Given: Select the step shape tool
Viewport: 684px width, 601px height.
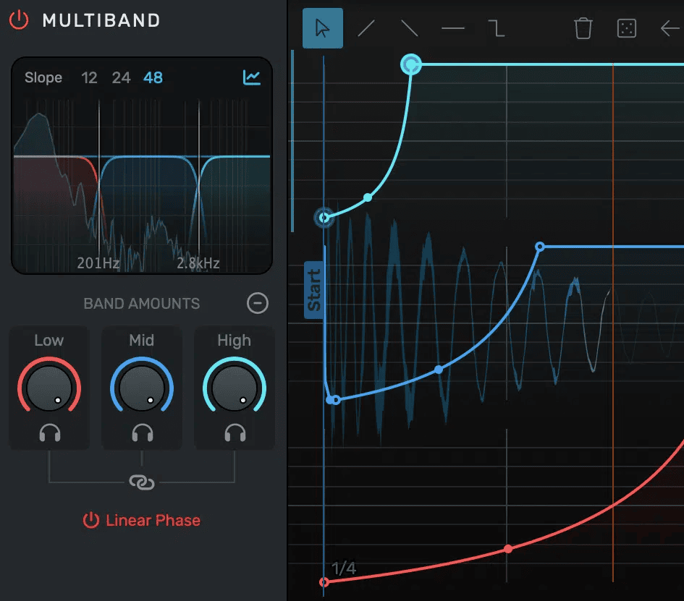Looking at the screenshot, I should [497, 29].
